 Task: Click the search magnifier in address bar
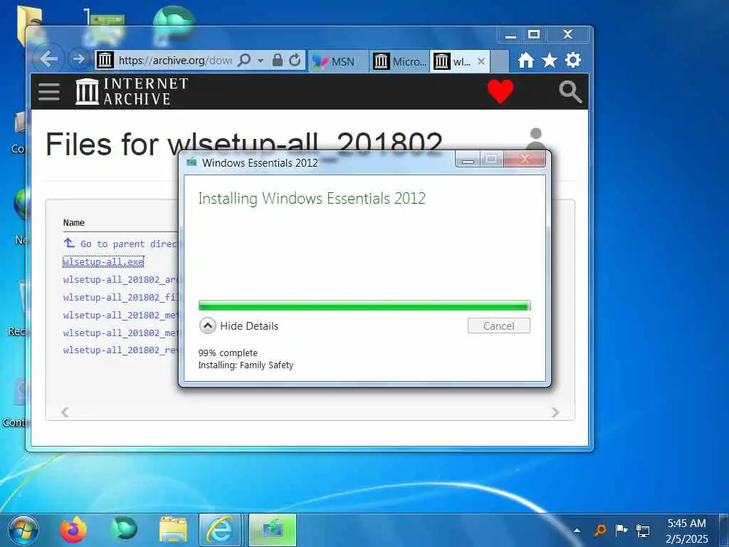tap(244, 60)
